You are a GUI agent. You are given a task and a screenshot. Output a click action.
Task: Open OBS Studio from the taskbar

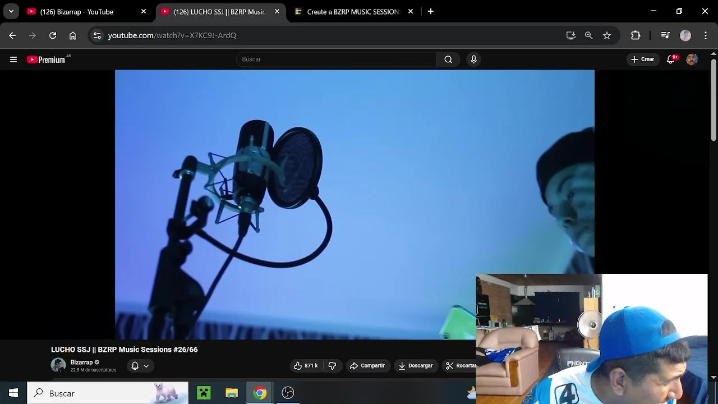[288, 393]
